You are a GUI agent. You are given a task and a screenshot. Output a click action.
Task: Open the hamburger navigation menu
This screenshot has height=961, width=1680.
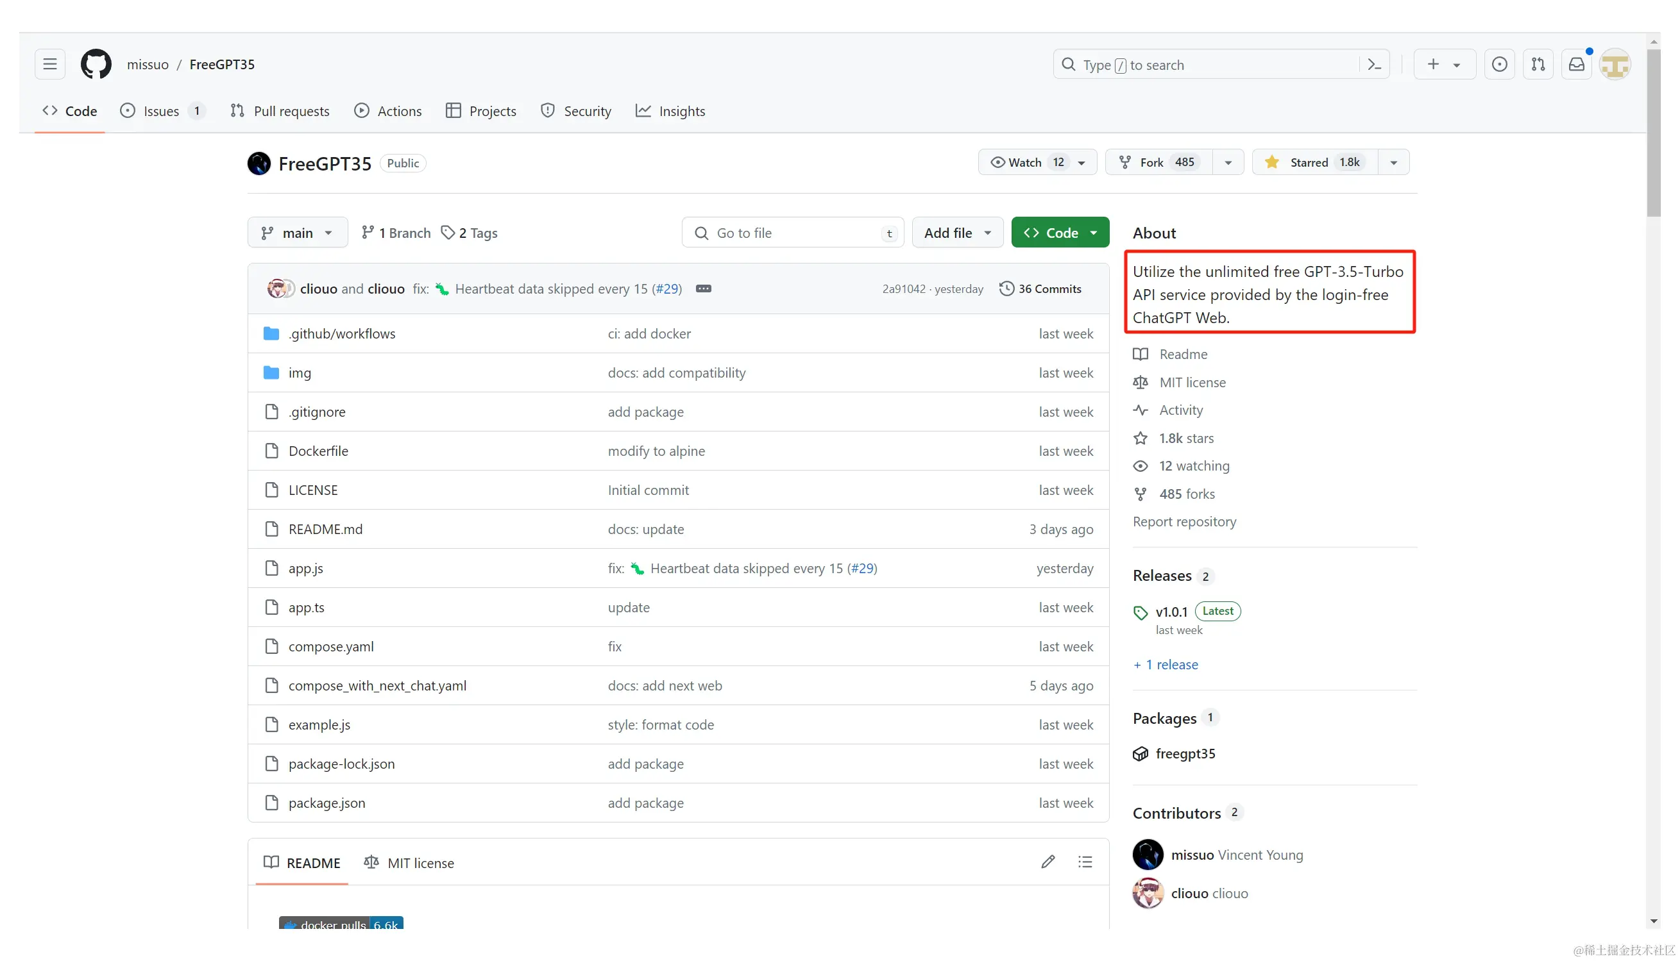49,64
